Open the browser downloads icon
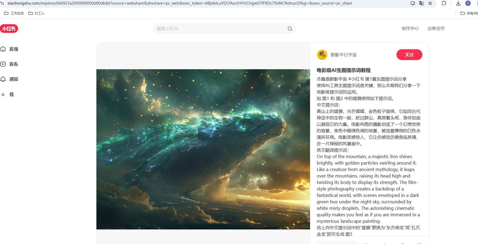478x244 pixels. [458, 3]
